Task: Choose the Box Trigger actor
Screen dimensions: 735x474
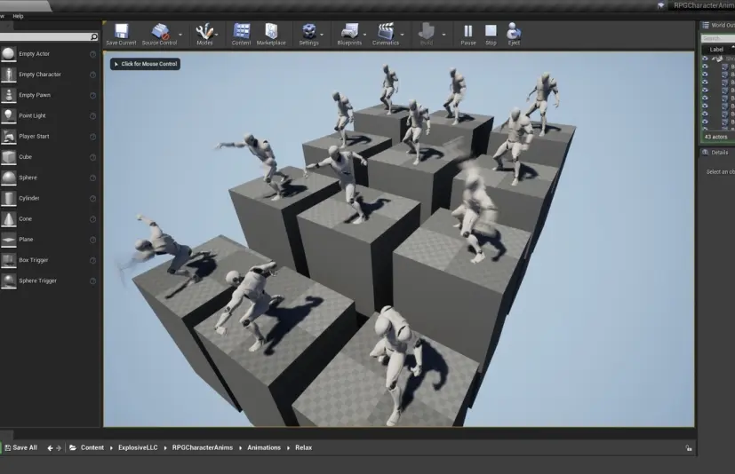Action: tap(34, 260)
